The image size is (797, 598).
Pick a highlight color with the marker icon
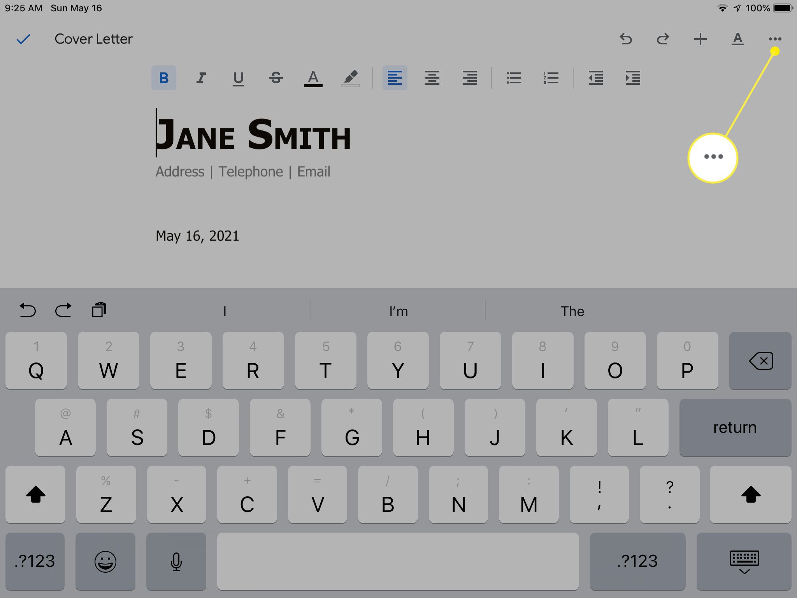pos(350,78)
